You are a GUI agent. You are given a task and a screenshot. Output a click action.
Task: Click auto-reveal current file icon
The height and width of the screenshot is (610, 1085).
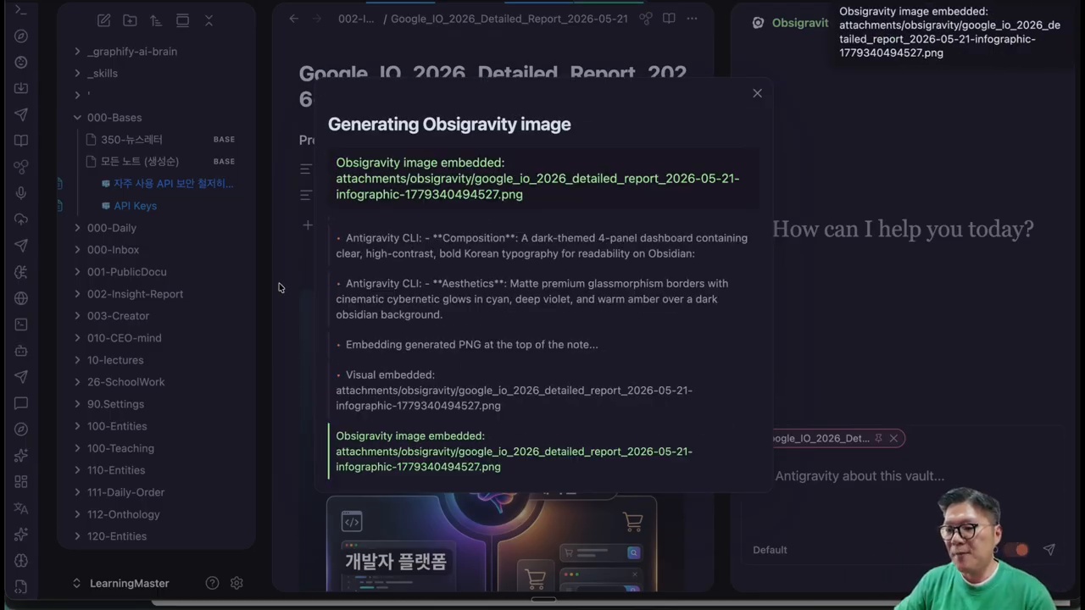point(182,20)
